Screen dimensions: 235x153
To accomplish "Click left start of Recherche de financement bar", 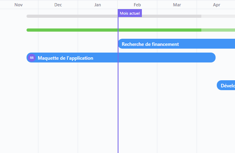I will [119, 43].
